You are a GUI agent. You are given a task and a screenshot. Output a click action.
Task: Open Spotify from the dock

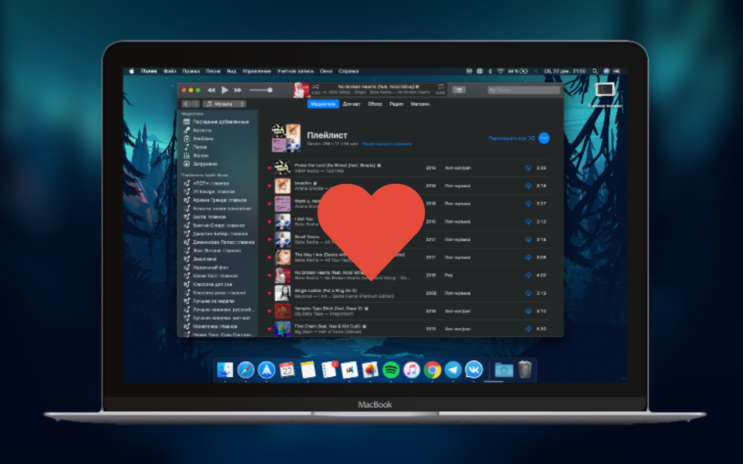391,370
